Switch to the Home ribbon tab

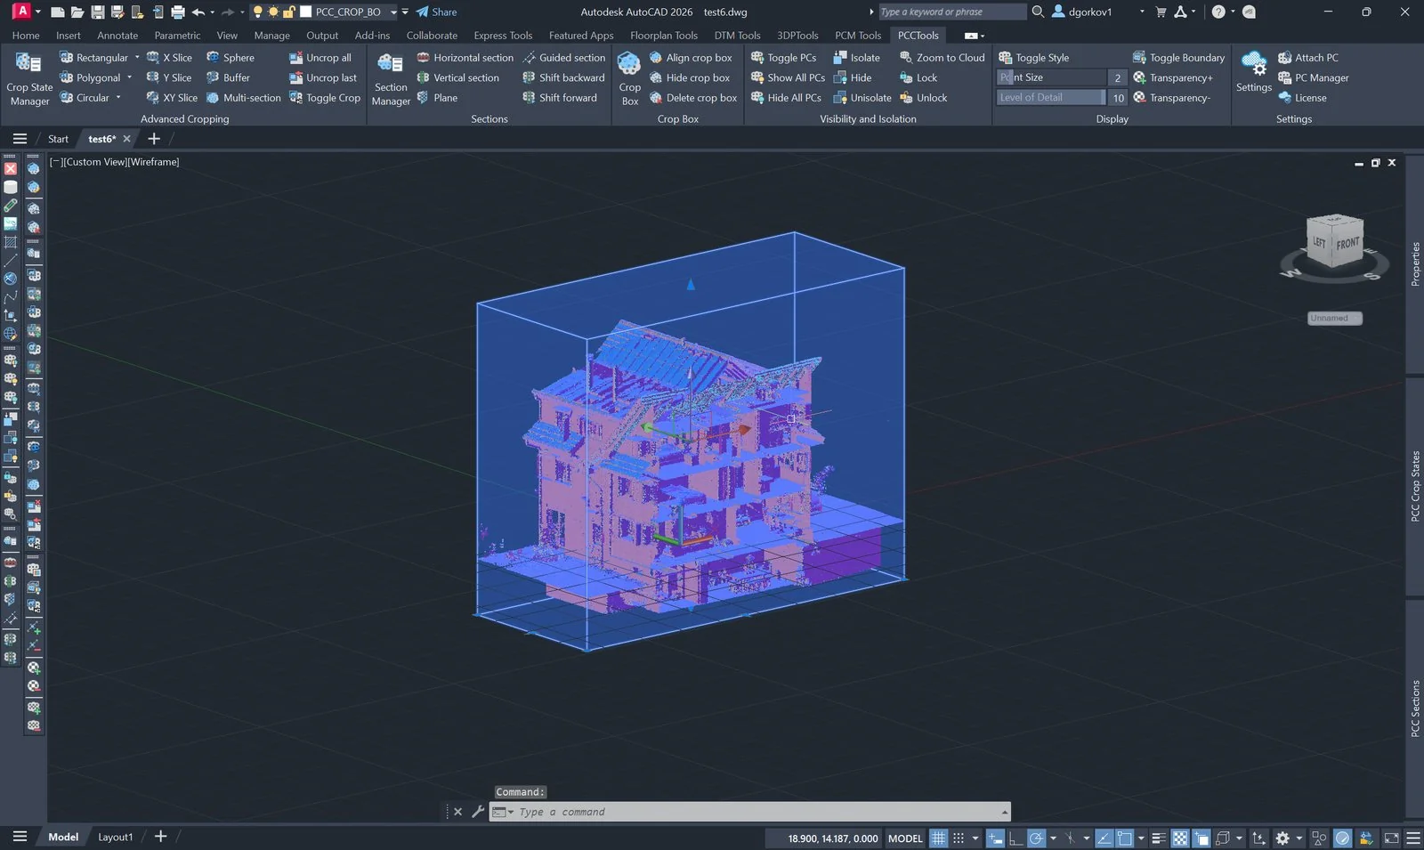[26, 36]
